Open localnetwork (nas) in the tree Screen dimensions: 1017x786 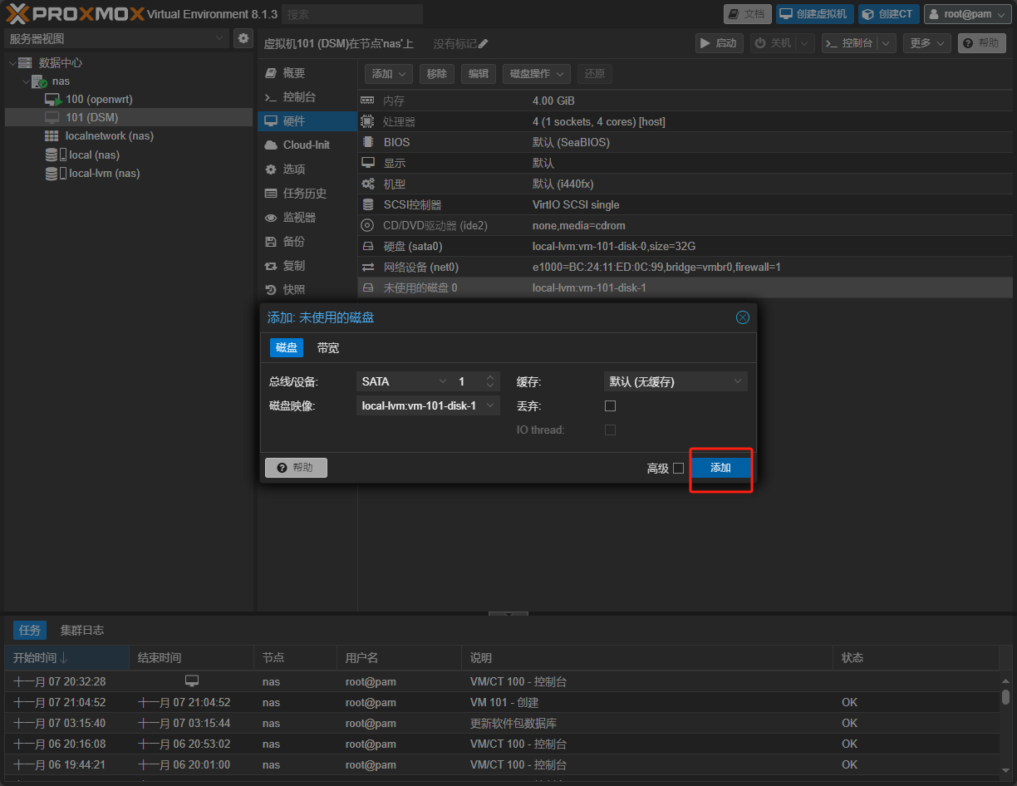click(x=109, y=136)
